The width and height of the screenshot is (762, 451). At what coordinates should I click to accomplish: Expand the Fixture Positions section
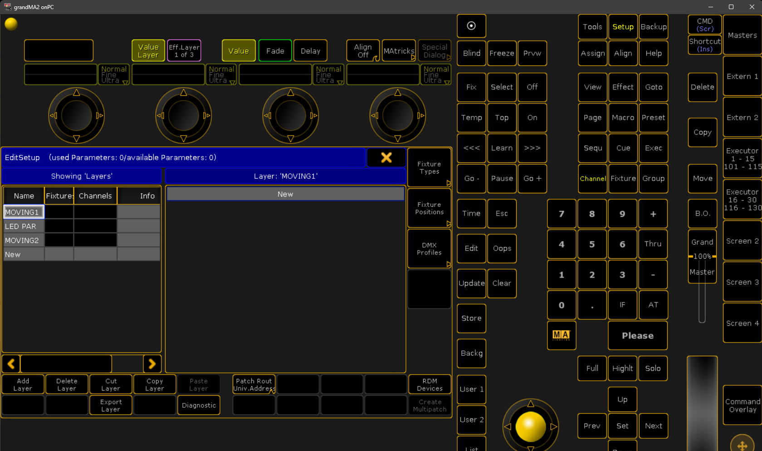(x=429, y=208)
